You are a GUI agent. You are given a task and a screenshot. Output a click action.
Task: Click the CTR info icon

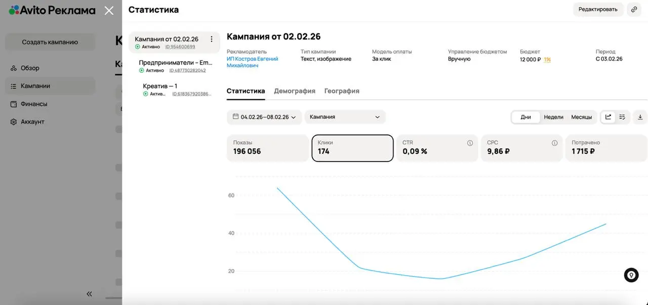[470, 143]
